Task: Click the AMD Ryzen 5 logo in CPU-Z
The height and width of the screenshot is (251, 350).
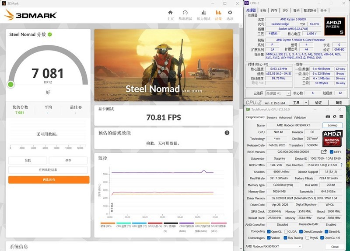Action: (334, 26)
